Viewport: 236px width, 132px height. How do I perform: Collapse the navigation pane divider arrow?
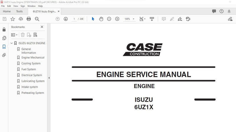coord(49,78)
